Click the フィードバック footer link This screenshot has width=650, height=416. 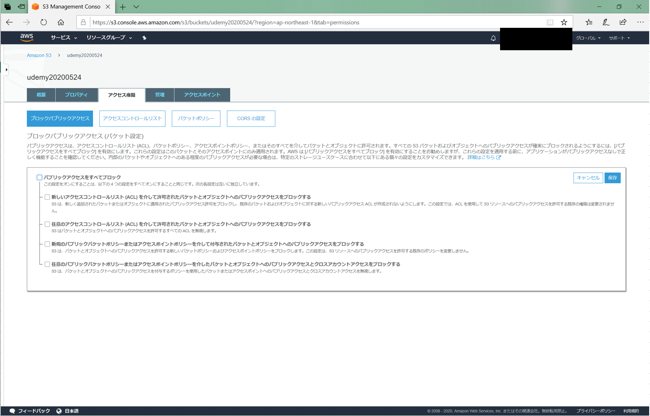[x=34, y=411]
